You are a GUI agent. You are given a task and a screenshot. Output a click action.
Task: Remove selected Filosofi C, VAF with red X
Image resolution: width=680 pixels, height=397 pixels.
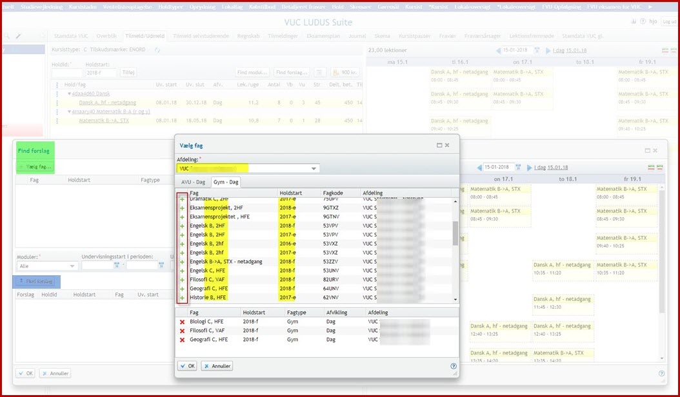182,331
